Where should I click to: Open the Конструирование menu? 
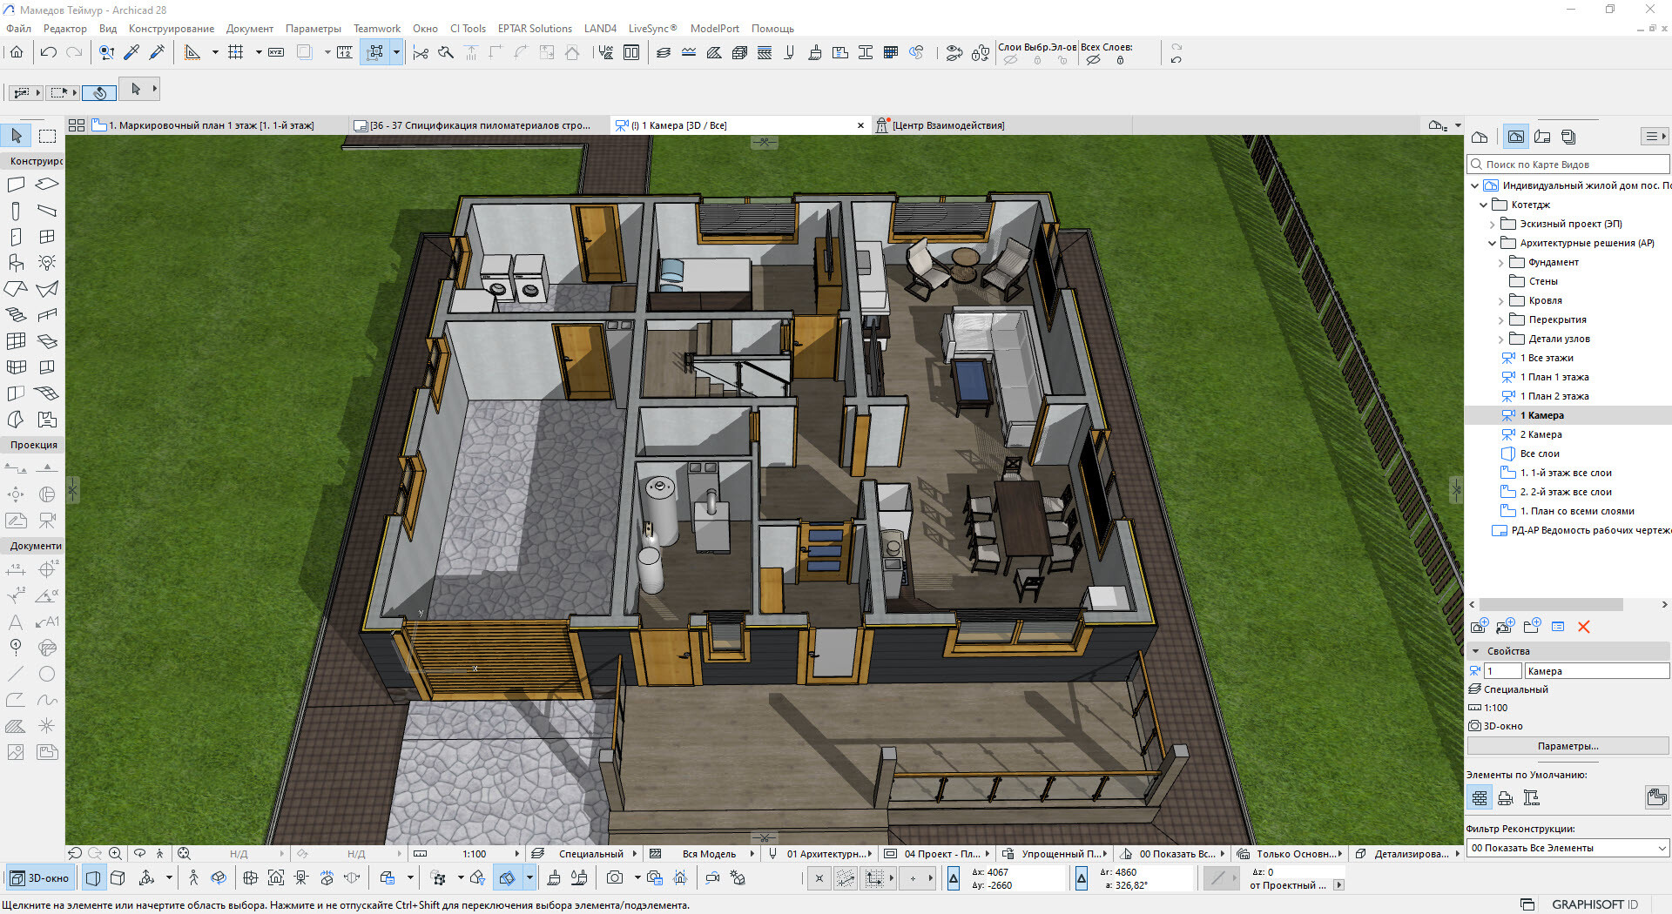[x=171, y=29]
